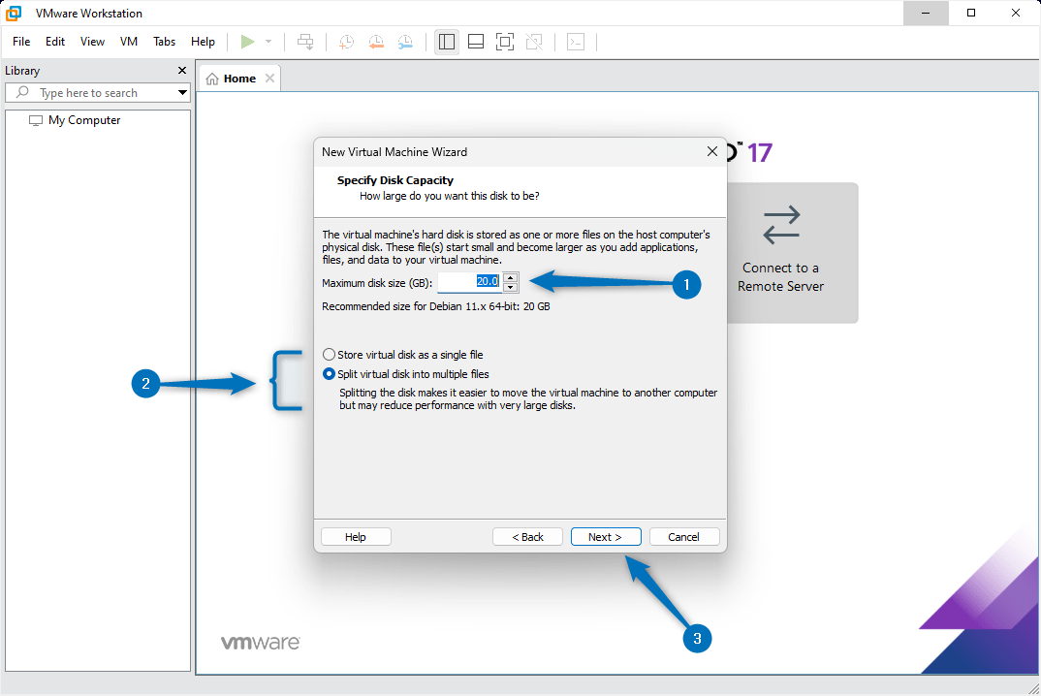Toggle the search field filter dropdown
This screenshot has width=1041, height=696.
pyautogui.click(x=182, y=92)
